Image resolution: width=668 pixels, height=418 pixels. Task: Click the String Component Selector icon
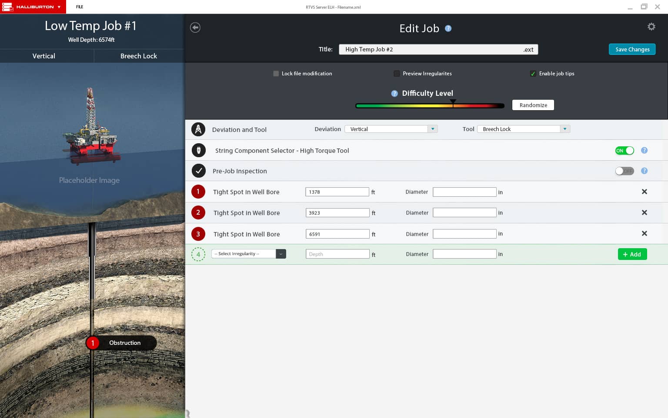pos(198,150)
